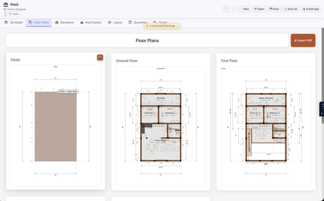Click the Wadi house logo icon
This screenshot has width=324, height=201.
pyautogui.click(x=6, y=4)
